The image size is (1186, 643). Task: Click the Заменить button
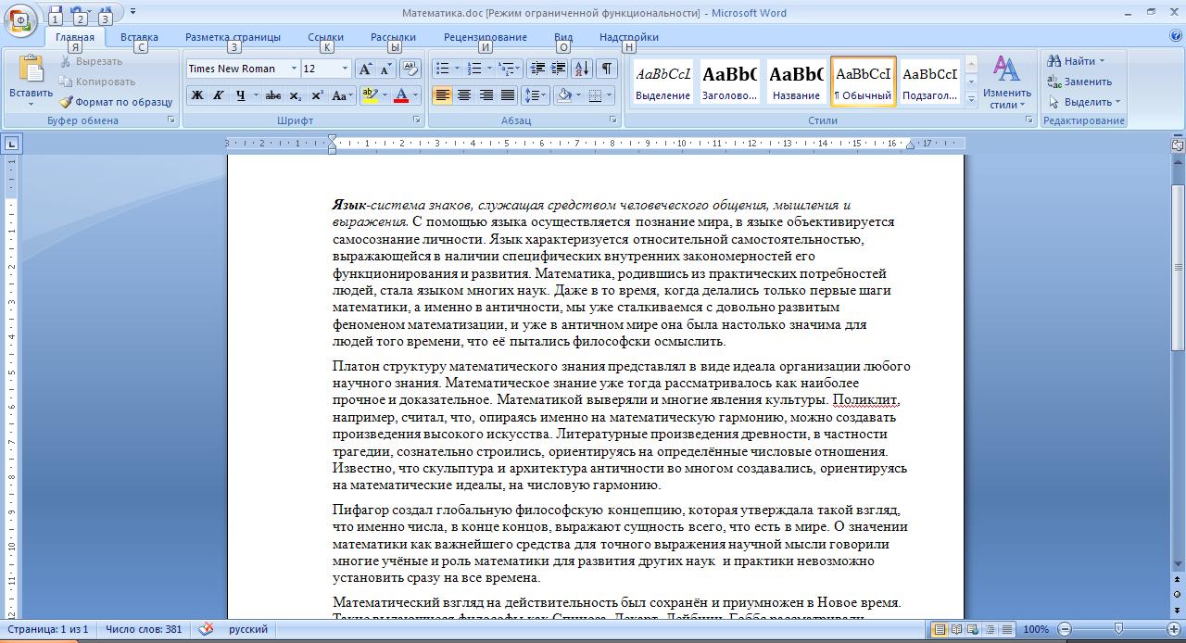tap(1079, 82)
